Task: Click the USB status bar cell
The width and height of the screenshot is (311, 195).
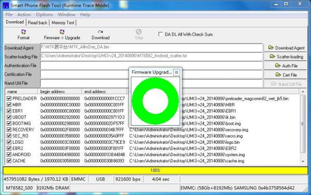Action: [x=101, y=179]
